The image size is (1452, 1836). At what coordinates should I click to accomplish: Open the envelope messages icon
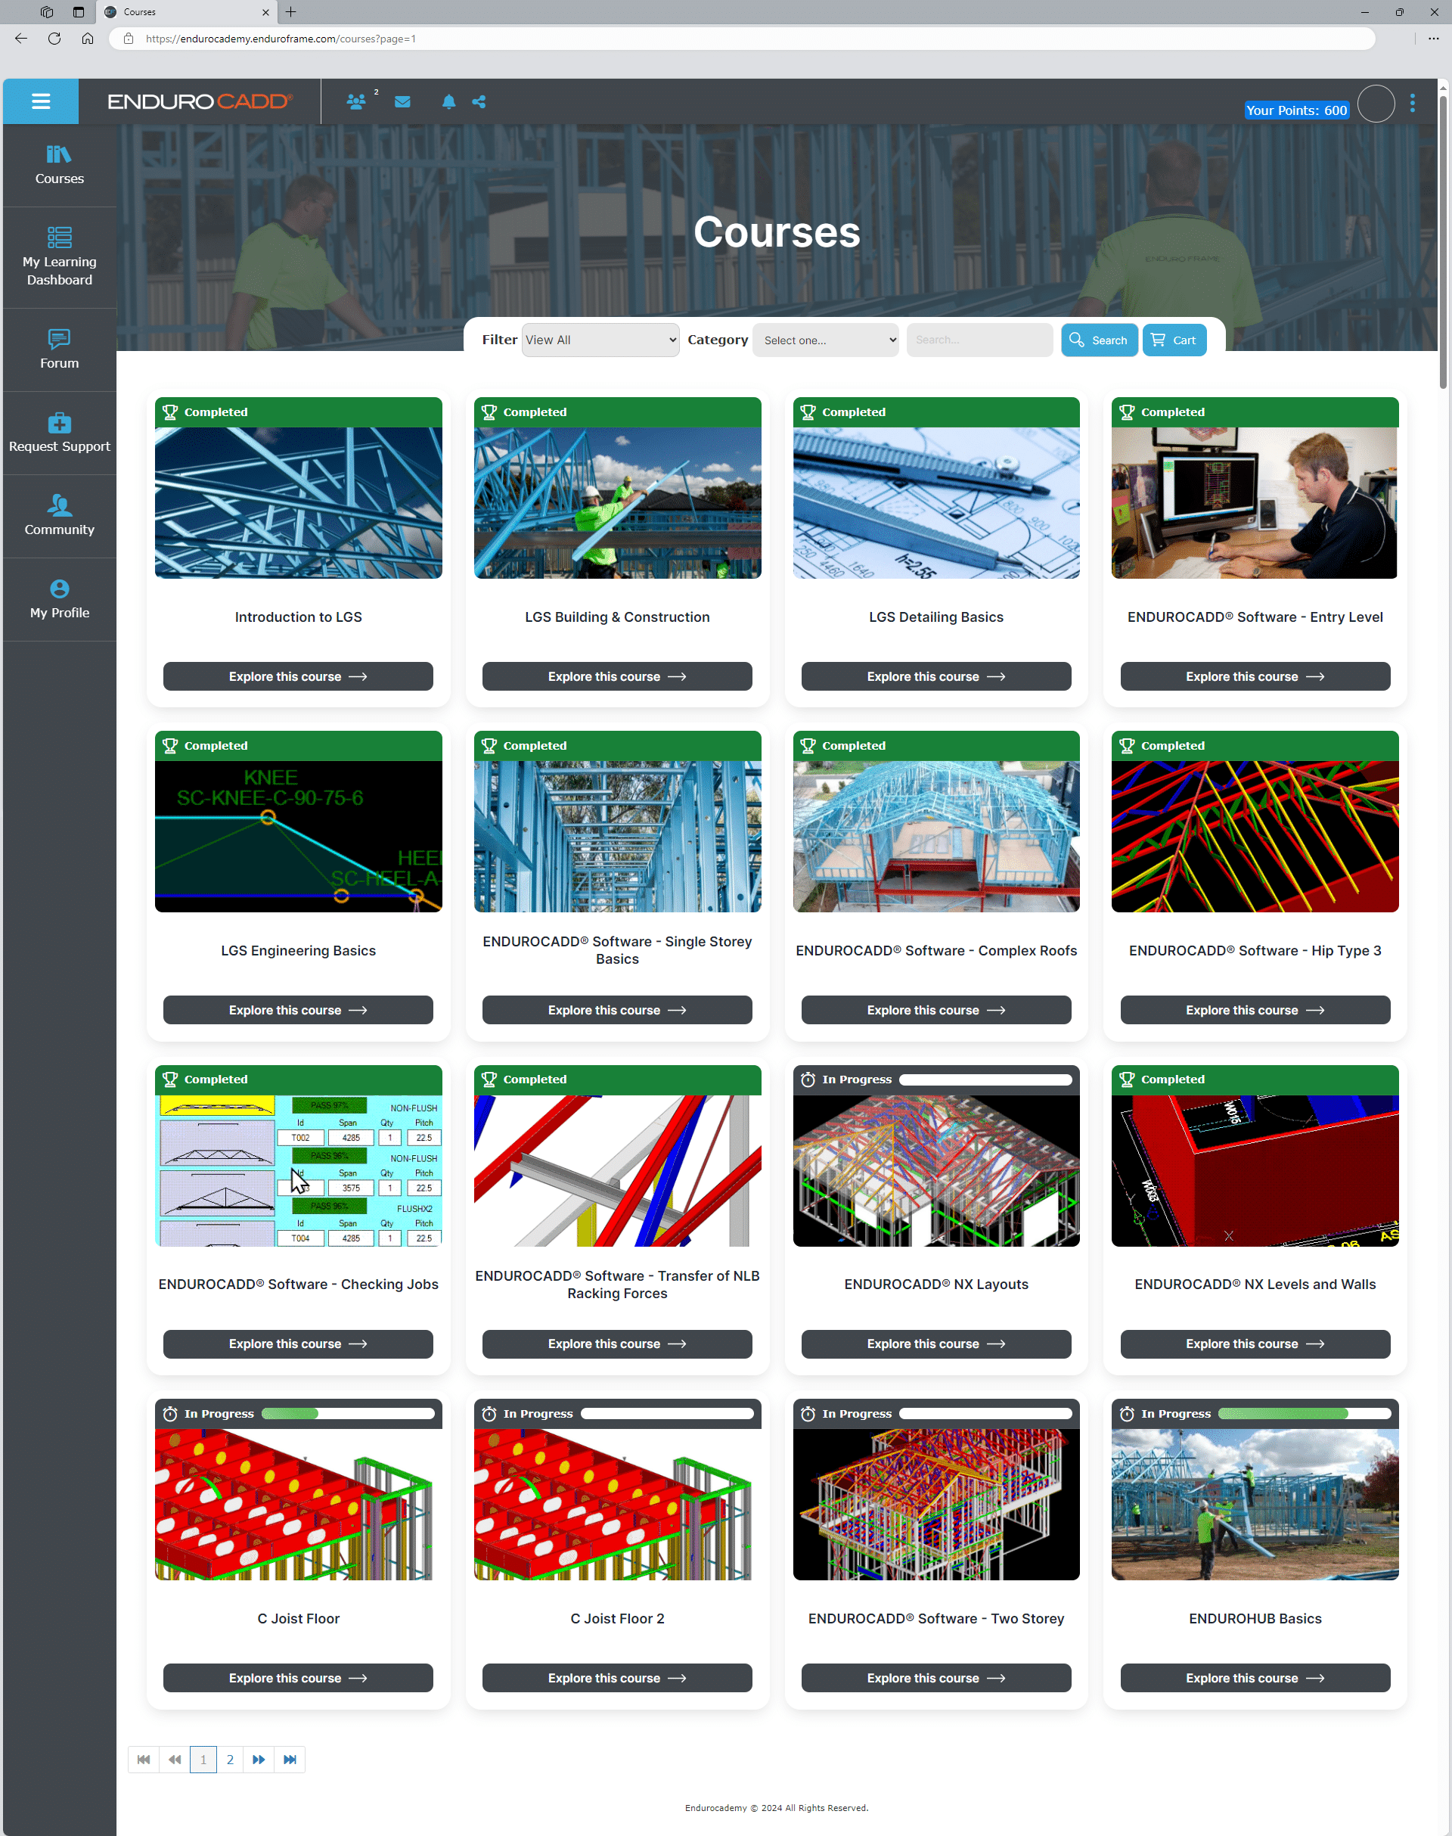(x=403, y=102)
